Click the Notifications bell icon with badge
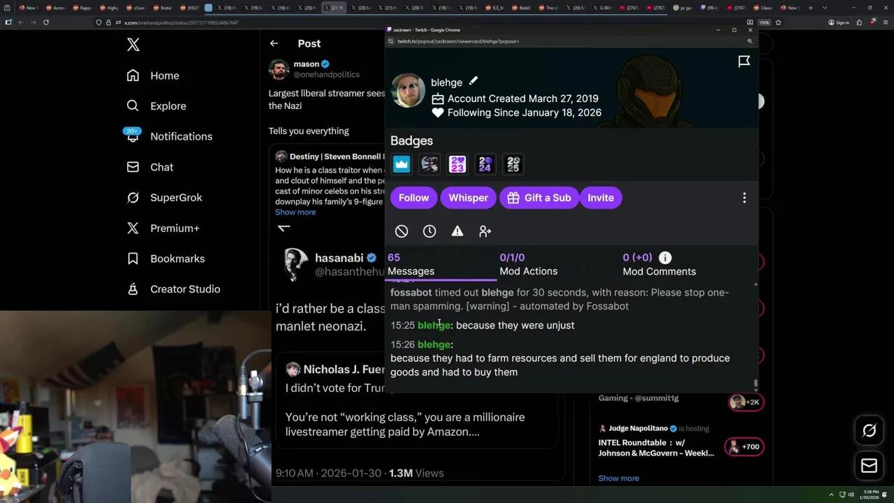 pyautogui.click(x=133, y=135)
